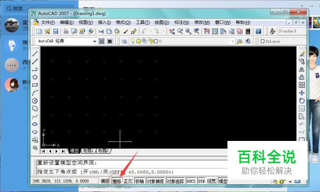Open the Standard text style dropdown
Viewport: 320px width, 192px height.
click(291, 31)
